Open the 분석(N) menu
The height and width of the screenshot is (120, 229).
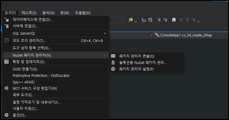pyautogui.click(x=48, y=13)
